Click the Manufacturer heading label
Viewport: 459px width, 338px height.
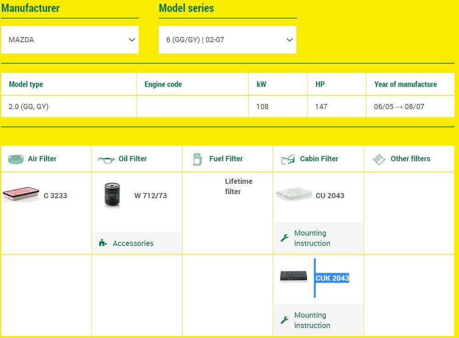click(x=30, y=8)
